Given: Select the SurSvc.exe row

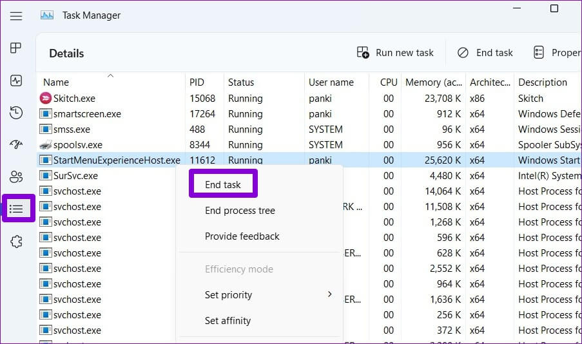Looking at the screenshot, I should coord(309,175).
